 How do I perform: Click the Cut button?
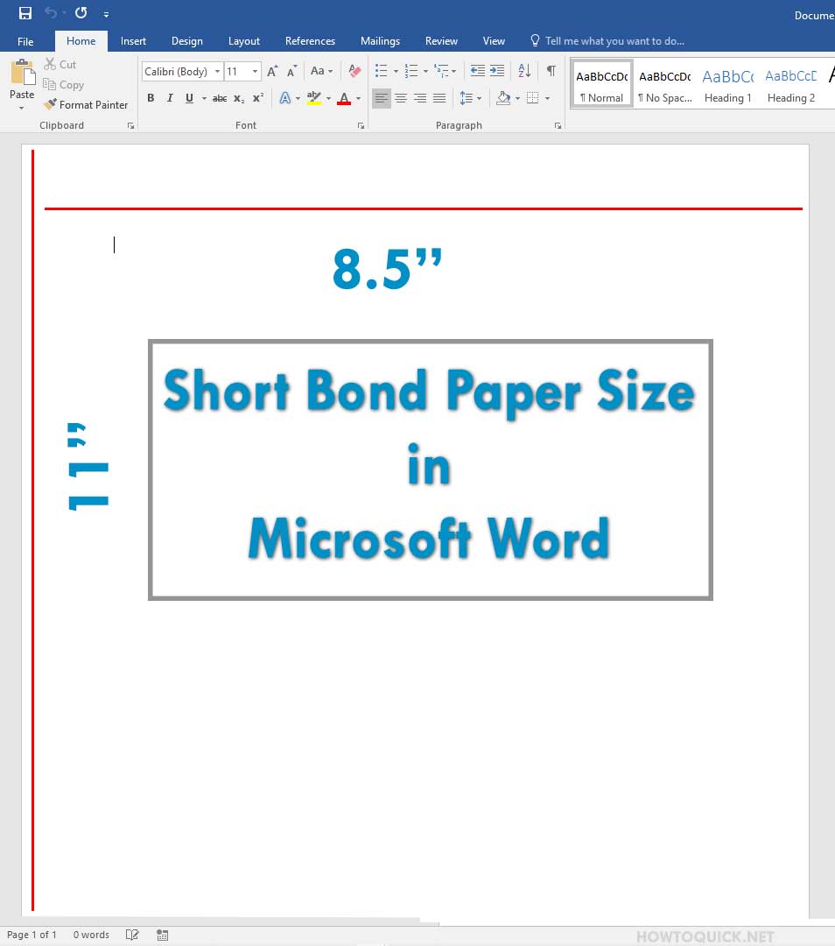pyautogui.click(x=60, y=64)
